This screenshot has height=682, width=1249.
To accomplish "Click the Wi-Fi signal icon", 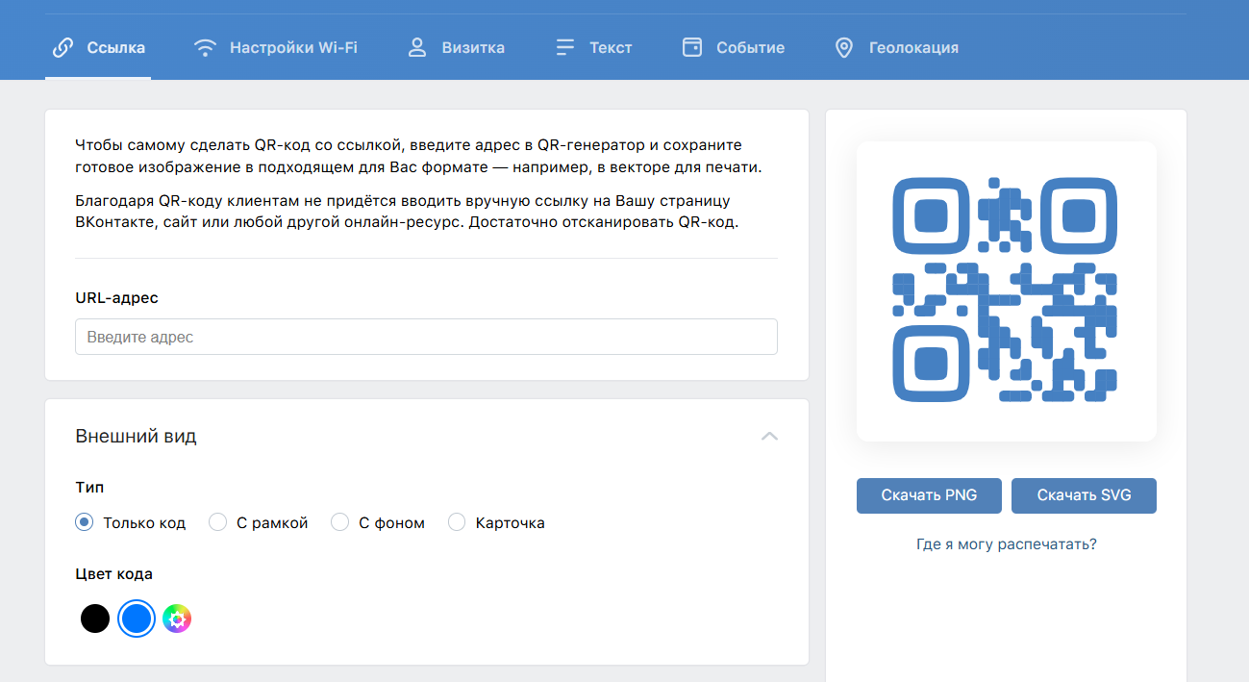I will [x=205, y=47].
